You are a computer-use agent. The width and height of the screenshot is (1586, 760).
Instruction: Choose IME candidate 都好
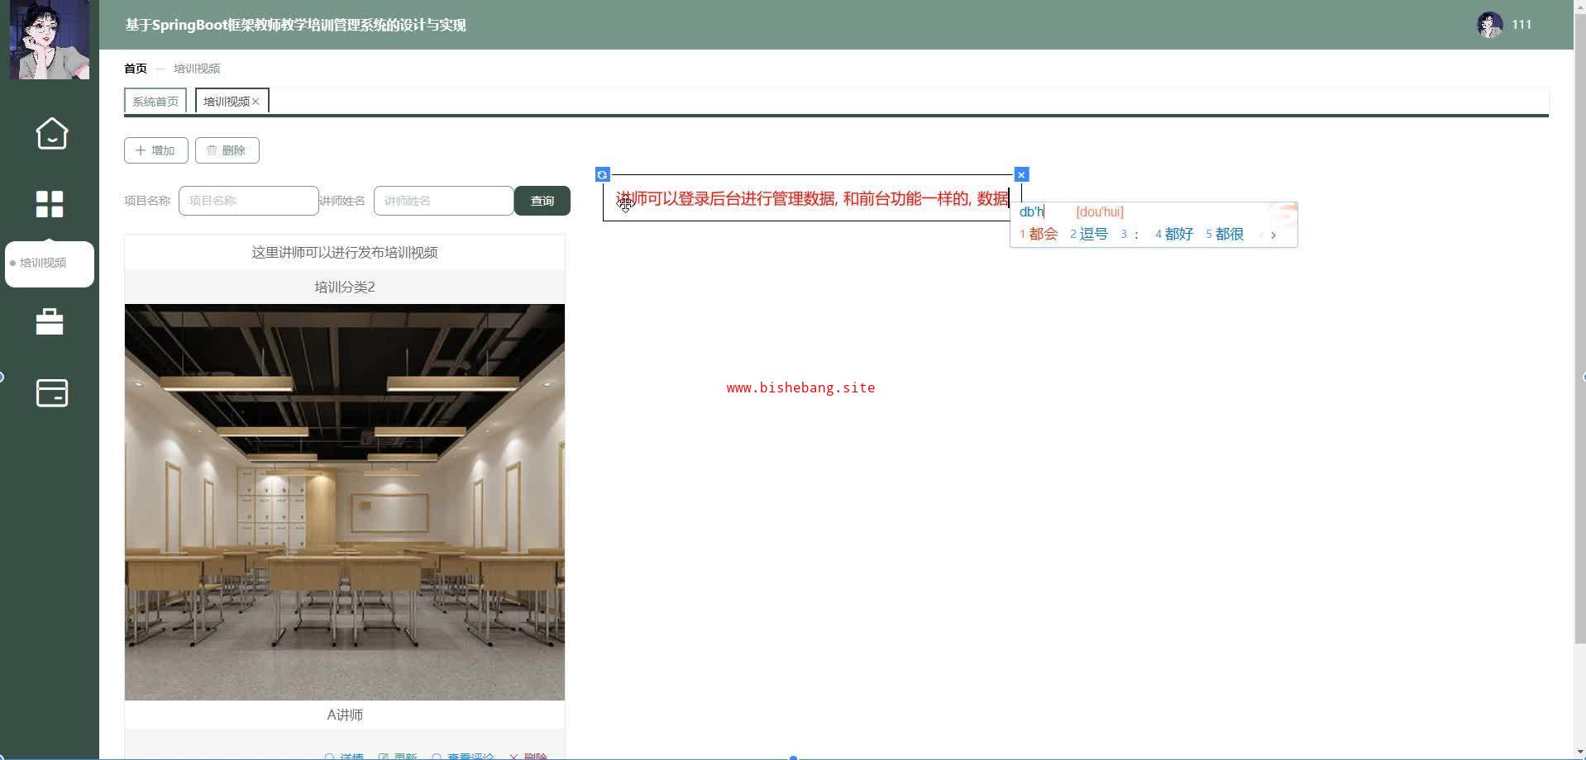(x=1174, y=235)
